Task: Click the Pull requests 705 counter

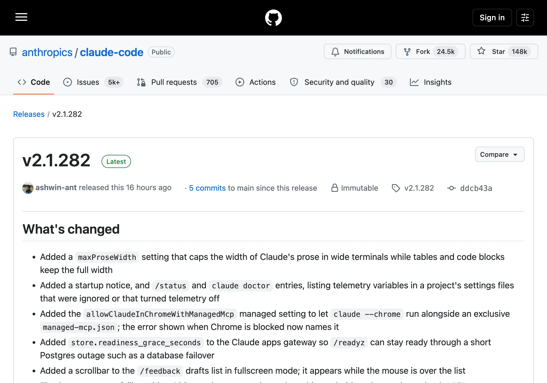Action: 212,82
